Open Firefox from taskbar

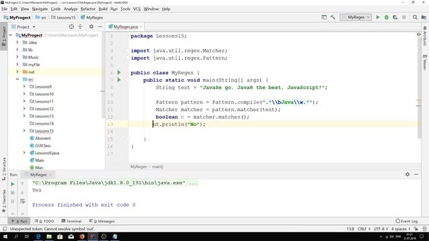[x=82, y=236]
